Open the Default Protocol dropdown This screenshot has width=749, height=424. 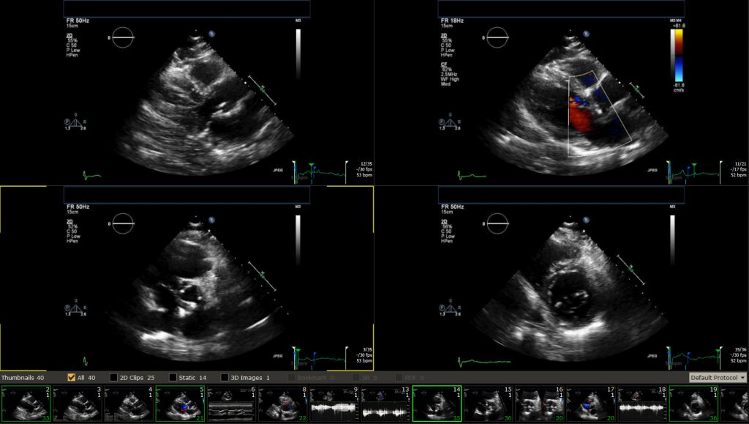click(x=718, y=377)
